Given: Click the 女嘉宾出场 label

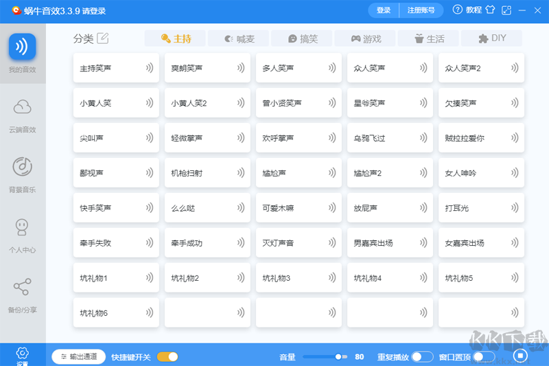Looking at the screenshot, I should (465, 243).
